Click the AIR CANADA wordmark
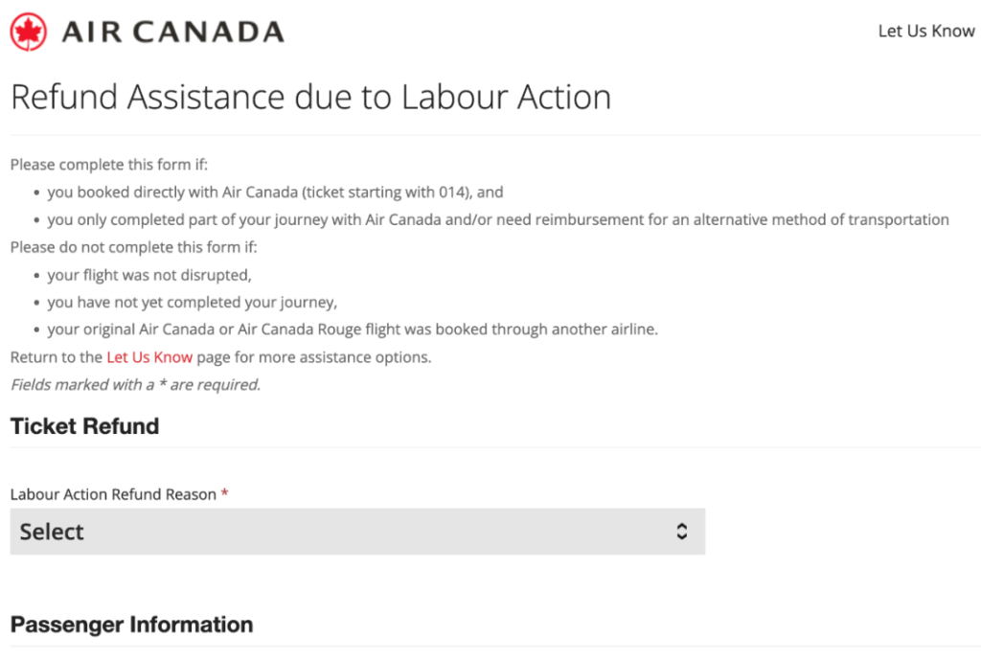The width and height of the screenshot is (981, 659). [173, 32]
